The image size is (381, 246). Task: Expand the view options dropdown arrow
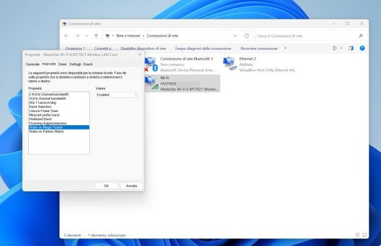pyautogui.click(x=341, y=48)
